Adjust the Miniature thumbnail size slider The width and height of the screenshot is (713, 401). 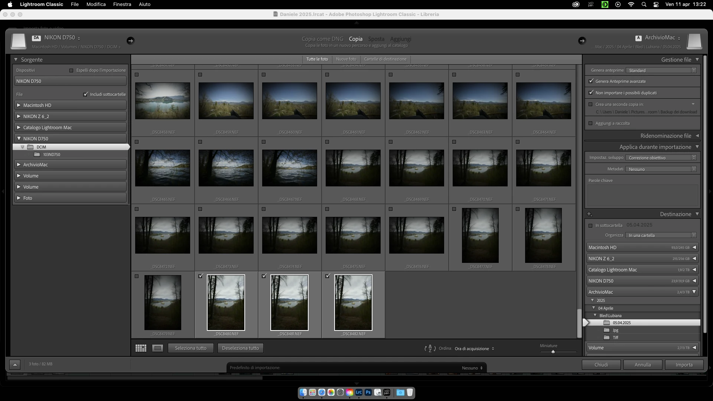pos(553,352)
